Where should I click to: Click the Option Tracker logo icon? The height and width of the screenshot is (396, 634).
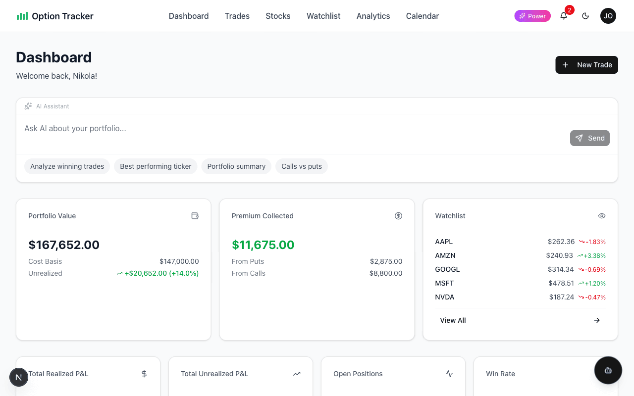click(22, 16)
